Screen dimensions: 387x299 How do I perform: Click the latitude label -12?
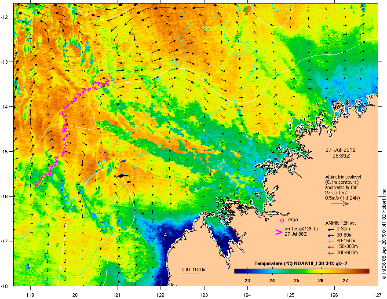tap(4, 17)
